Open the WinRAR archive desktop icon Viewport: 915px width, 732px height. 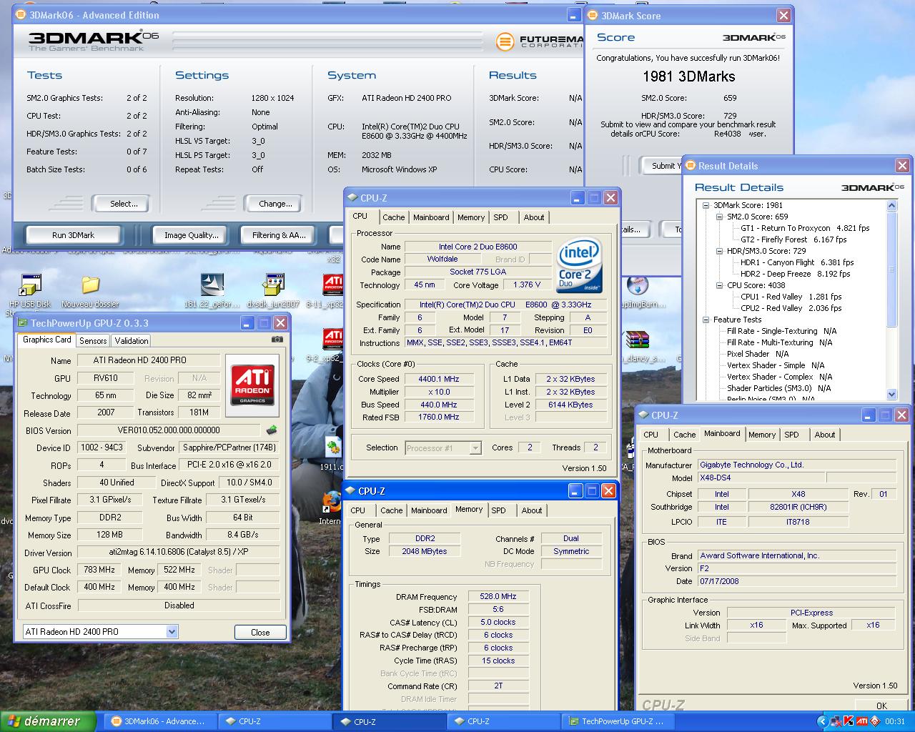pos(636,340)
